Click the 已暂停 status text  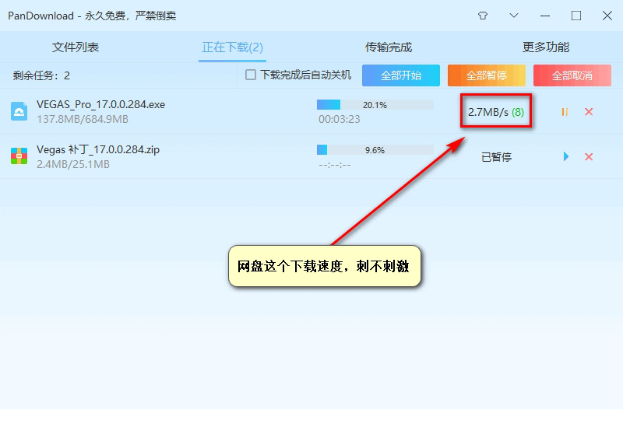click(496, 157)
